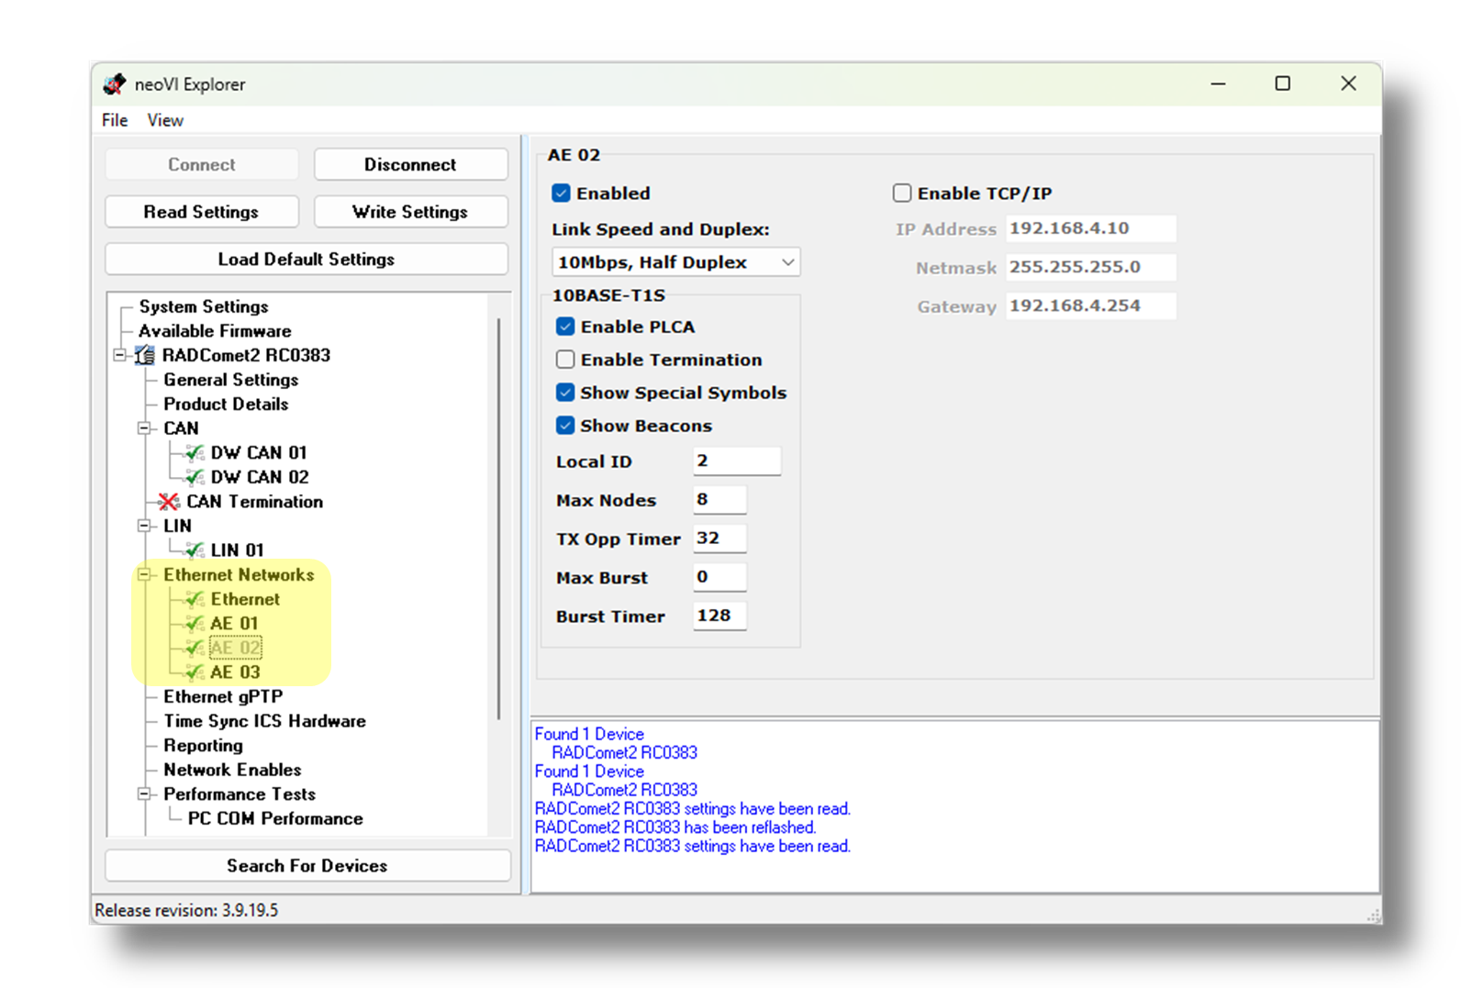This screenshot has height=988, width=1472.
Task: Click the Max Burst input field
Action: 719,577
